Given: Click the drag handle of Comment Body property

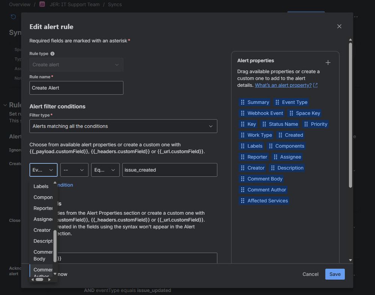Looking at the screenshot, I should click(242, 179).
